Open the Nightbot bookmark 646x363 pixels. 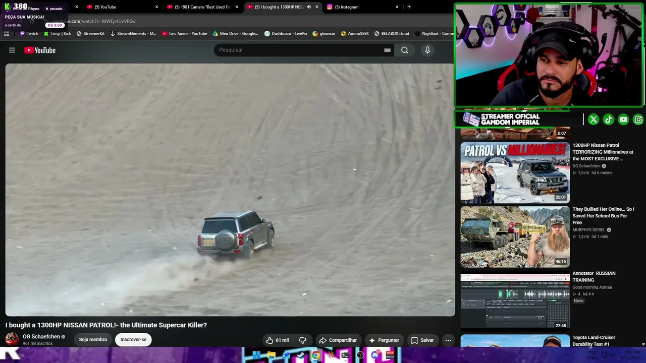pos(434,34)
